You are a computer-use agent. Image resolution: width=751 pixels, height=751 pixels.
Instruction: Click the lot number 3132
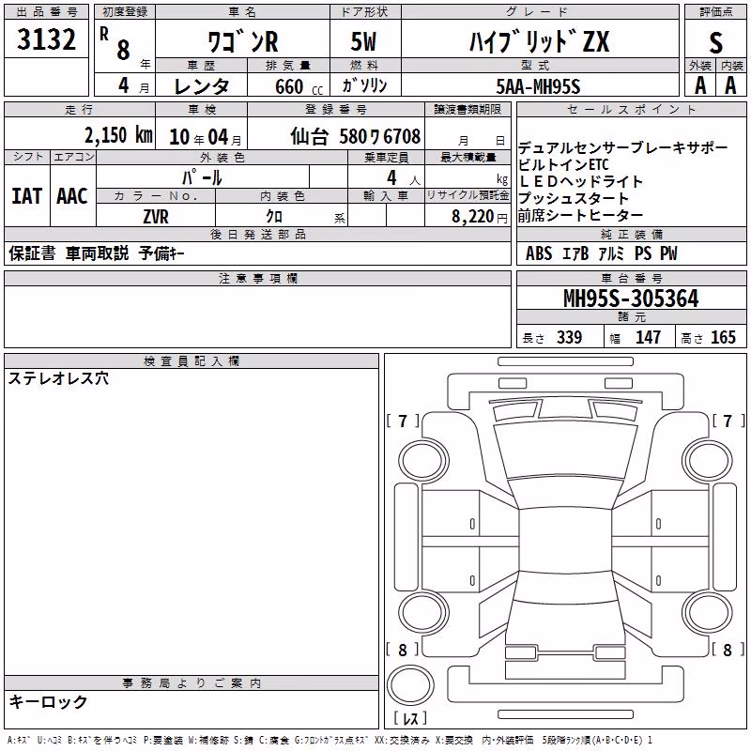(x=46, y=39)
